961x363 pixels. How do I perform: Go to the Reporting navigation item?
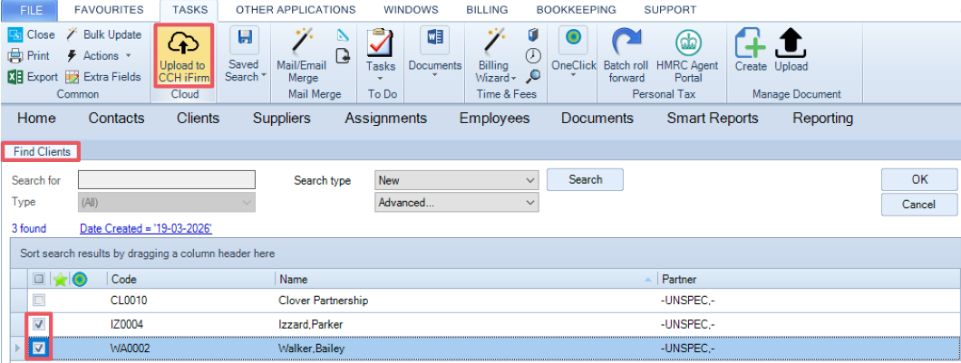[822, 119]
